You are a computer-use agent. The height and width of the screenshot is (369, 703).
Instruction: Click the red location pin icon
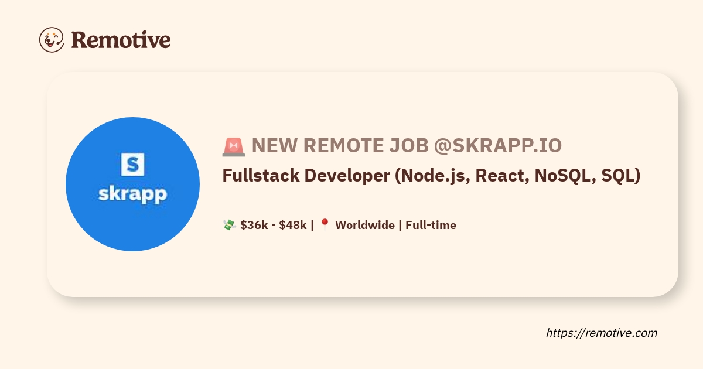click(x=325, y=225)
